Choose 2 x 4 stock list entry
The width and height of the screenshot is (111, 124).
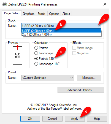coord(61,34)
